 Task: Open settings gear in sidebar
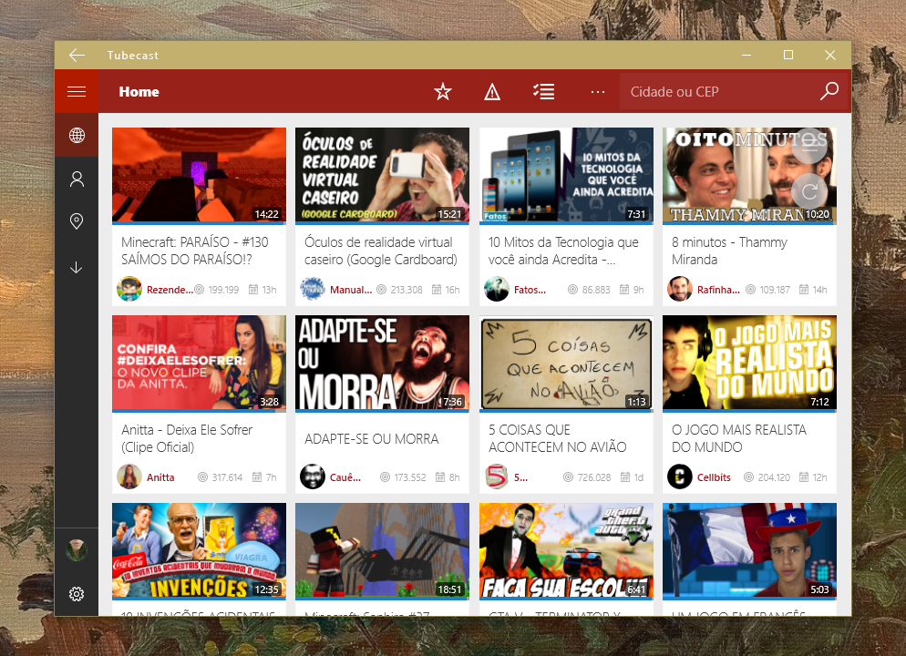pos(77,594)
